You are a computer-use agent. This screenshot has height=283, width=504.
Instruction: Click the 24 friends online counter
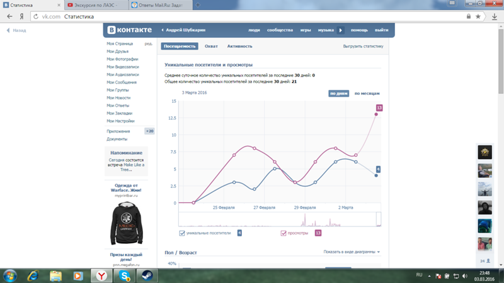point(485,261)
